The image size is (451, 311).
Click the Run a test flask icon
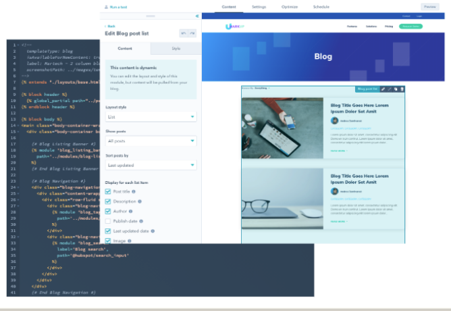point(106,7)
